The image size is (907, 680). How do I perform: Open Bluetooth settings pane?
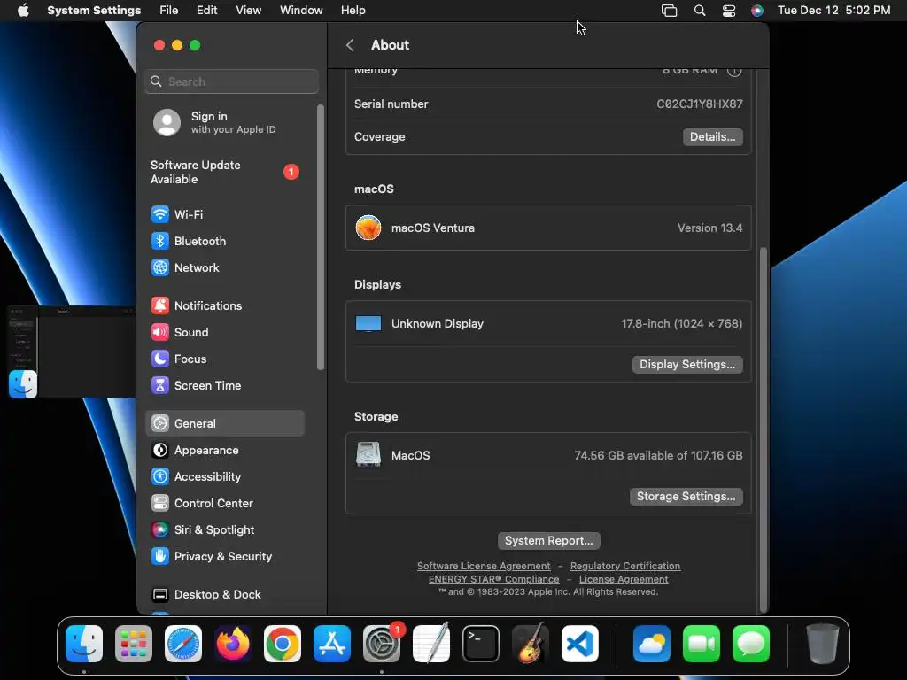(224, 241)
